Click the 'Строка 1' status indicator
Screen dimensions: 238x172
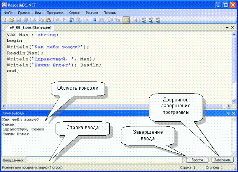pos(187,168)
